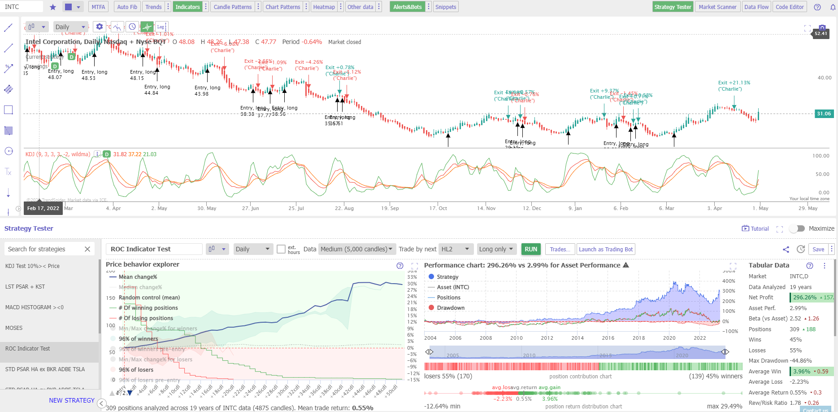The image size is (838, 412).
Task: Click the refresh icon next to Save
Action: tap(801, 249)
